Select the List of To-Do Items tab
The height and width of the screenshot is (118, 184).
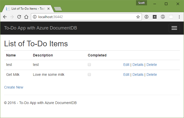(x=28, y=9)
